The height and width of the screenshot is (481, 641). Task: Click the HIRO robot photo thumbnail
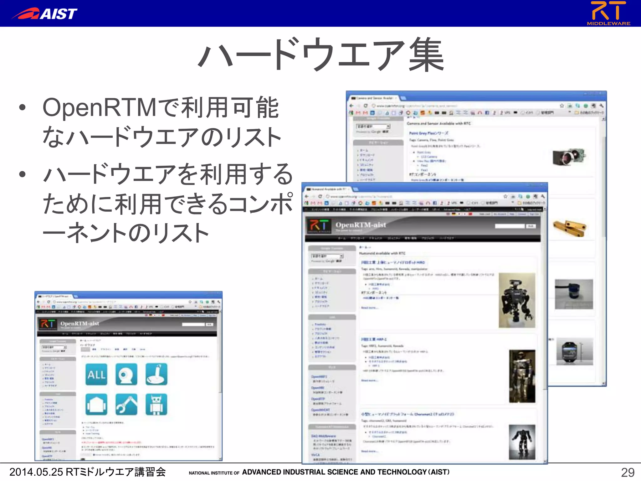[517, 300]
